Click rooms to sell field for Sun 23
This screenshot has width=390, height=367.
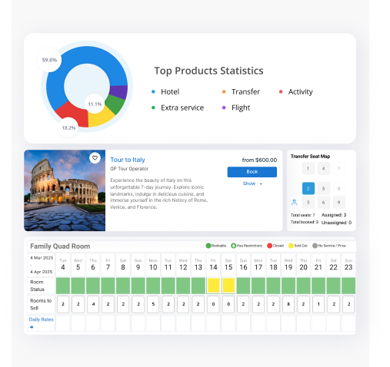click(x=348, y=304)
